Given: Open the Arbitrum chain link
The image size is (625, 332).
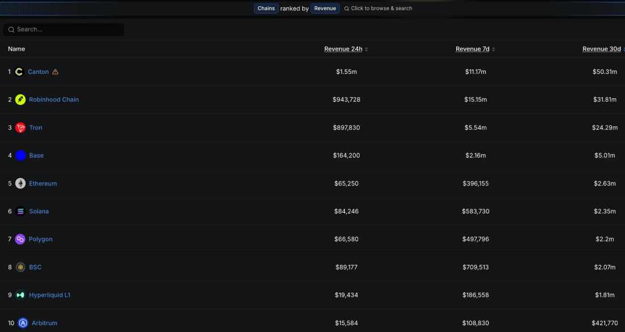Looking at the screenshot, I should 45,323.
